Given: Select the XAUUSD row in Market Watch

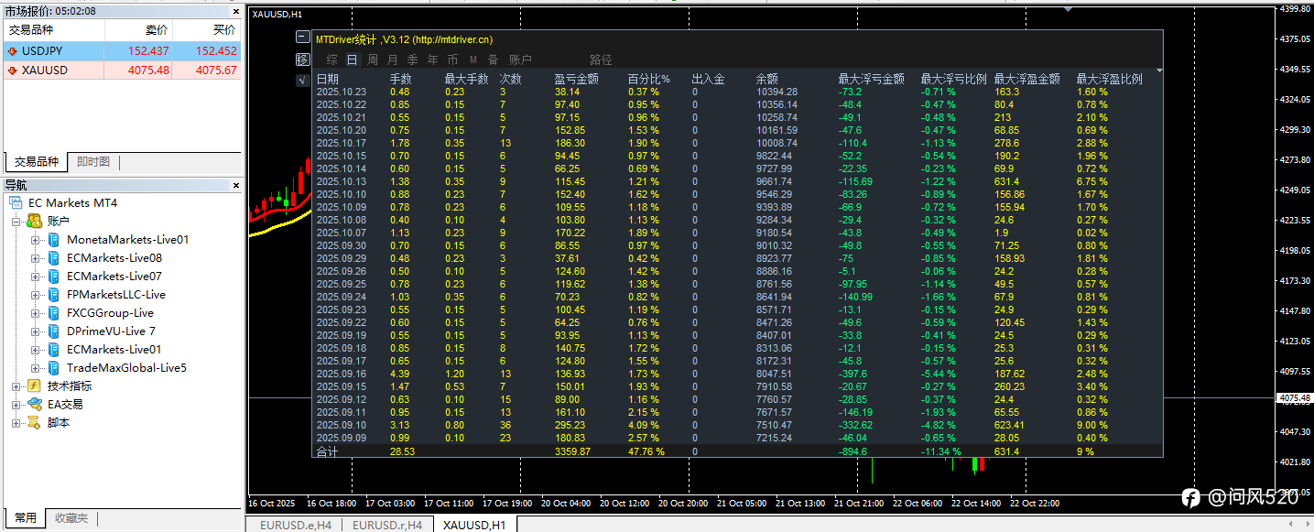Looking at the screenshot, I should (x=44, y=71).
